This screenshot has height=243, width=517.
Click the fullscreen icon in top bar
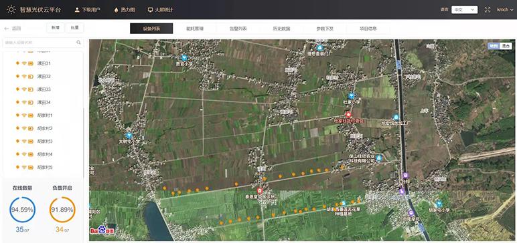point(488,9)
